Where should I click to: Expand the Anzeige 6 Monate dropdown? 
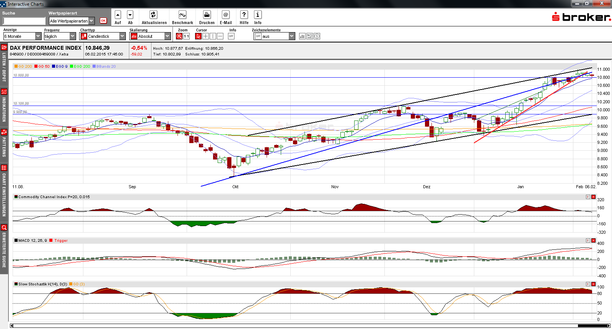click(38, 36)
